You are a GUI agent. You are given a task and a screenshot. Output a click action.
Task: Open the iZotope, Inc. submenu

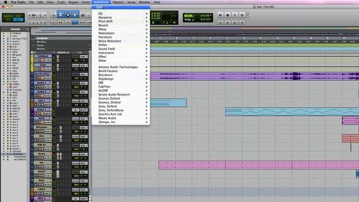click(121, 122)
